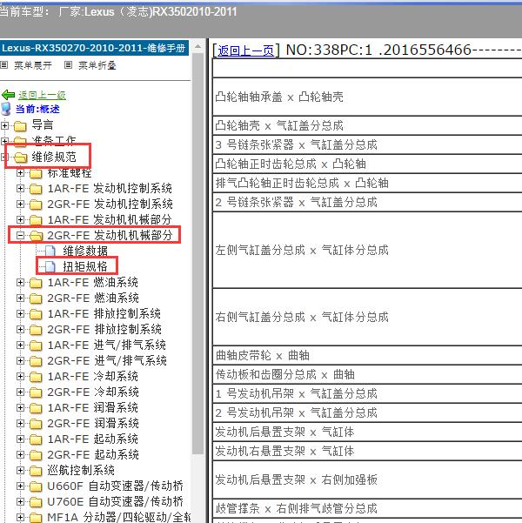Click row 右侧气缸盖分总成 x 气缸体分总成

click(367, 318)
